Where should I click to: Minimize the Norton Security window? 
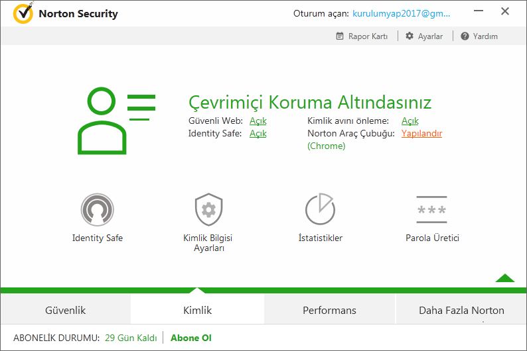479,11
